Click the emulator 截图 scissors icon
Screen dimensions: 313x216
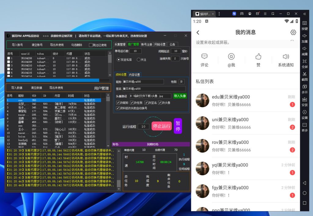304,74
